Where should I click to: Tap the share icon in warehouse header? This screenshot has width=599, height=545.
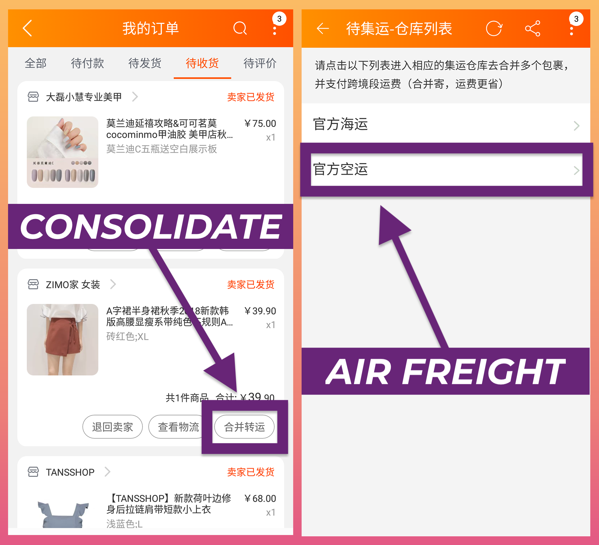pos(533,29)
